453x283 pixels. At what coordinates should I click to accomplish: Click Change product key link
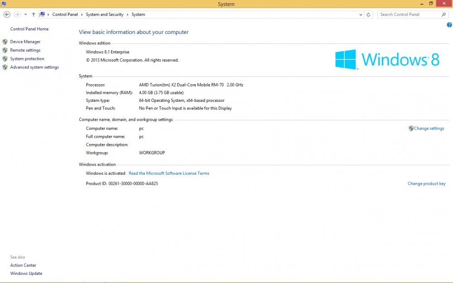coord(426,184)
